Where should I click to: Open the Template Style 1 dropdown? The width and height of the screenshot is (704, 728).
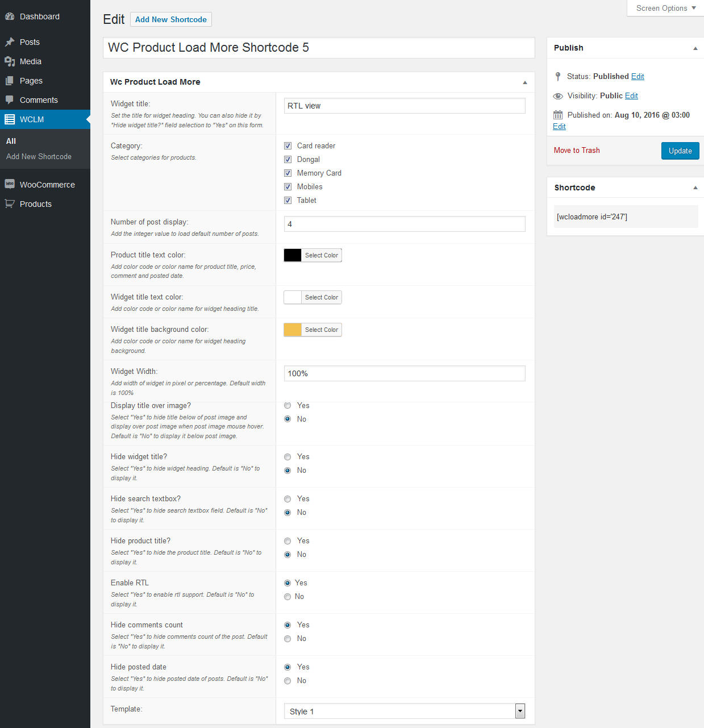pyautogui.click(x=405, y=711)
